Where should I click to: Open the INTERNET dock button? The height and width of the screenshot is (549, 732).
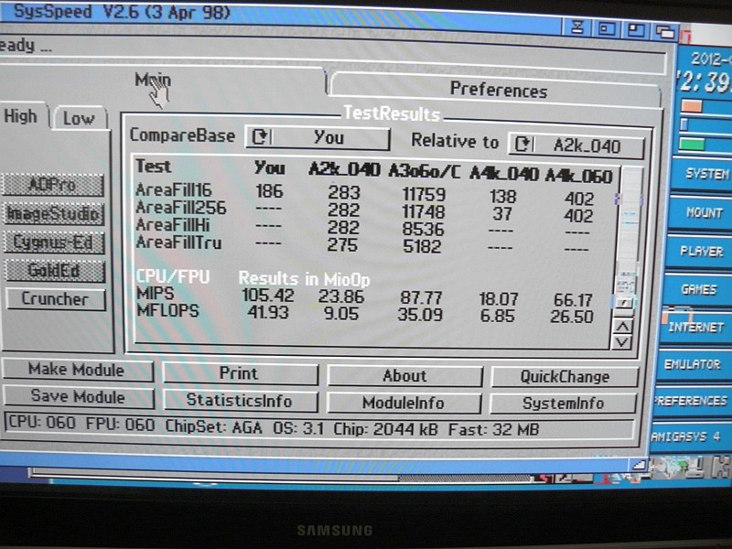[x=695, y=328]
